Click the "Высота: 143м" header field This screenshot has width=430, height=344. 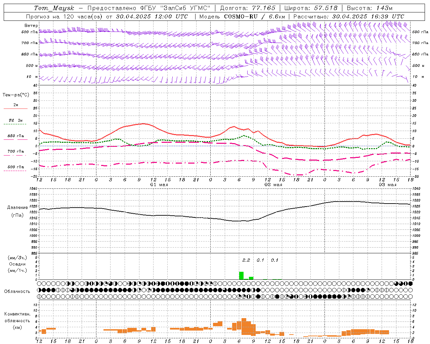click(370, 8)
